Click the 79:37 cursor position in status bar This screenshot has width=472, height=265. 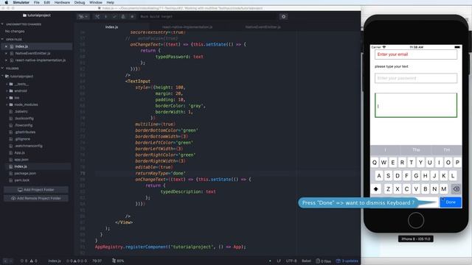(x=97, y=261)
